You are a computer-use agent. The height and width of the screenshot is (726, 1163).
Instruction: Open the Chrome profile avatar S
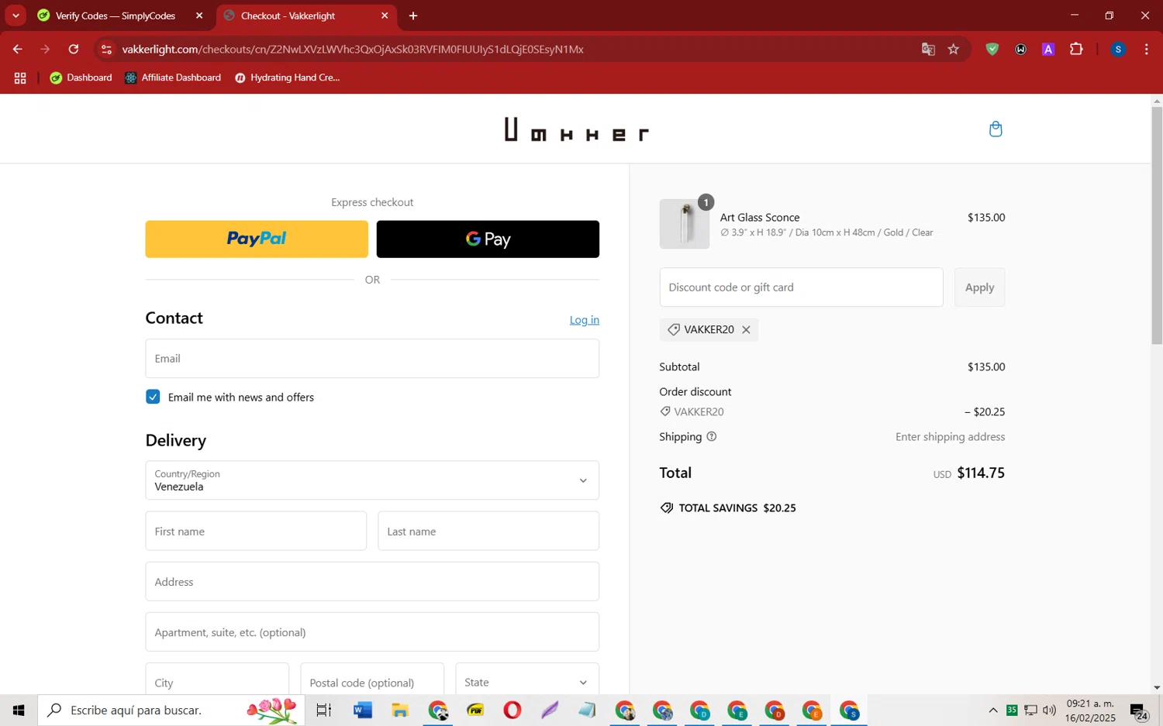point(1118,49)
